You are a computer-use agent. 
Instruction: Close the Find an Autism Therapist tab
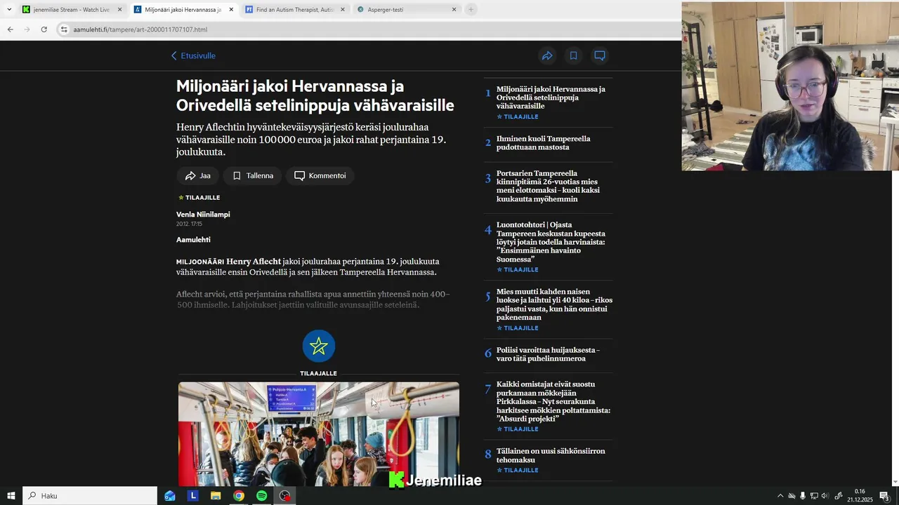coord(343,10)
